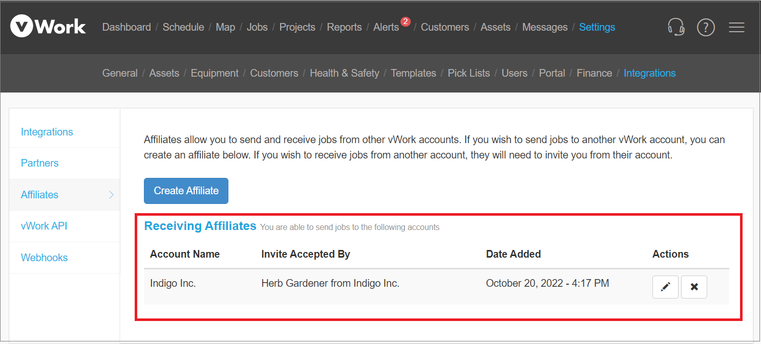Open the Portal settings tab
The image size is (761, 344).
tap(552, 73)
